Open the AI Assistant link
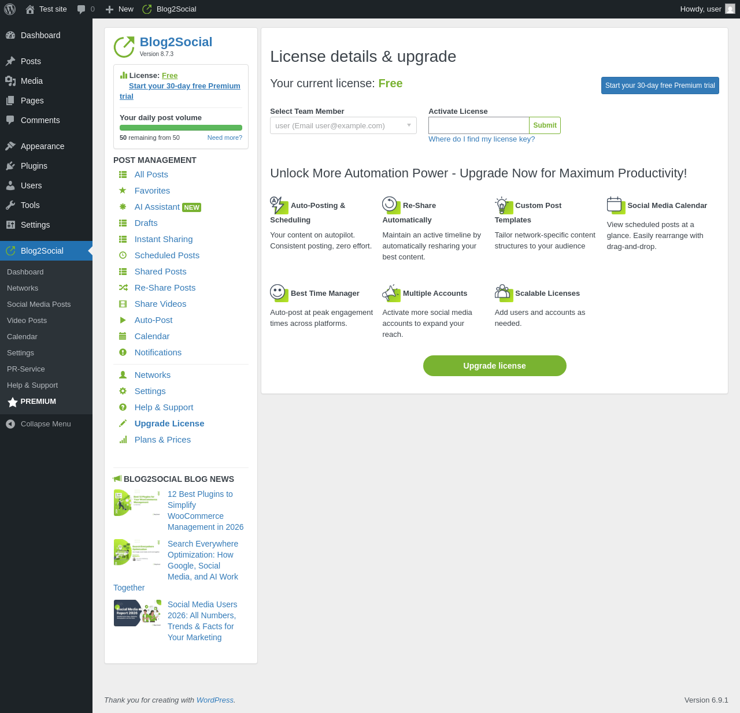Viewport: 740px width, 713px height. point(157,207)
